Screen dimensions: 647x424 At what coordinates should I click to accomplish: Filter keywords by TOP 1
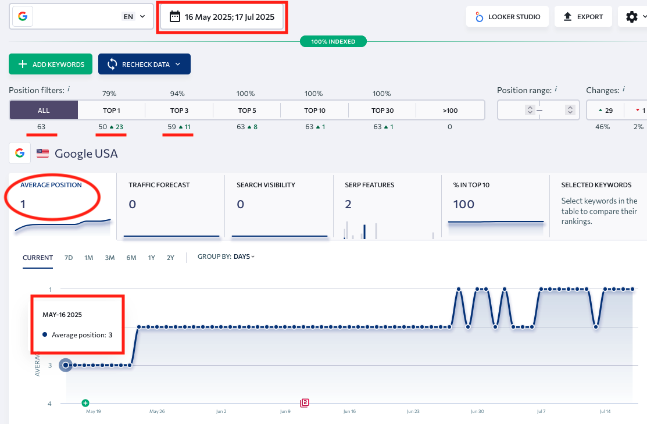(112, 110)
